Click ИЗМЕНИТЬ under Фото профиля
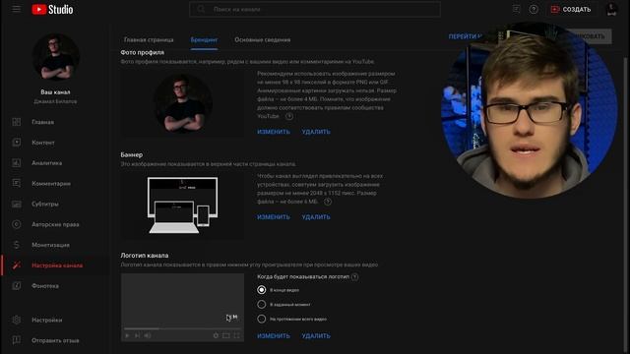 (274, 132)
